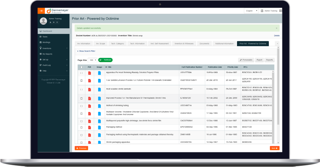Sort by Publication Date column header
Screen dimensions: 320x167
pyautogui.click(x=215, y=67)
